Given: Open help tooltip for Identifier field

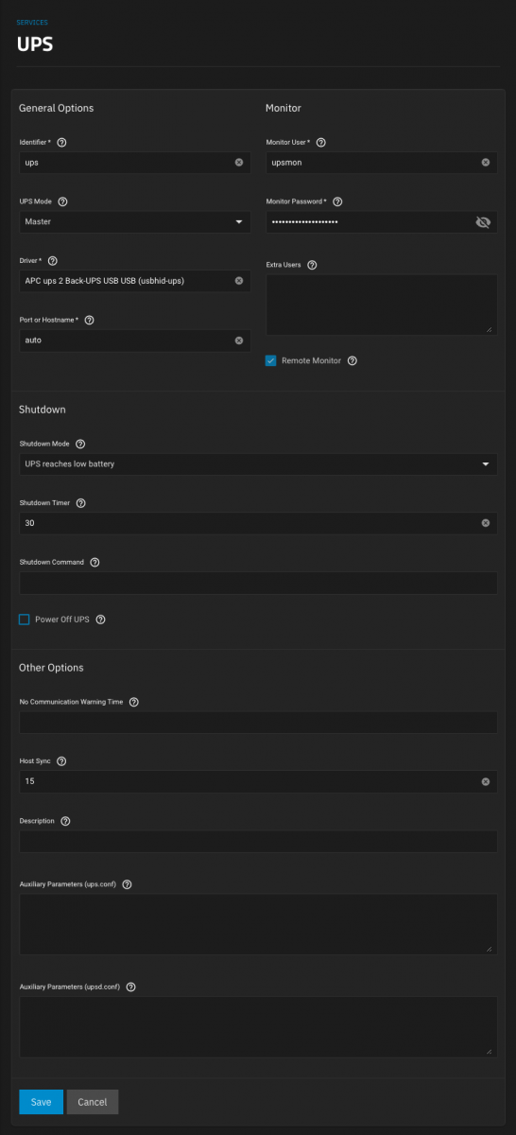Looking at the screenshot, I should pos(61,143).
